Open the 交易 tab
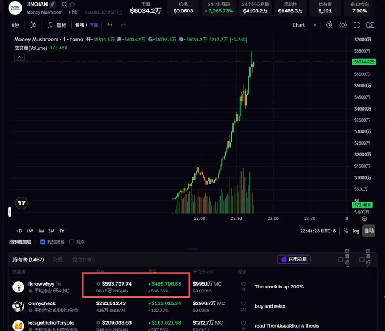385x331 pixels. pyautogui.click(x=57, y=260)
